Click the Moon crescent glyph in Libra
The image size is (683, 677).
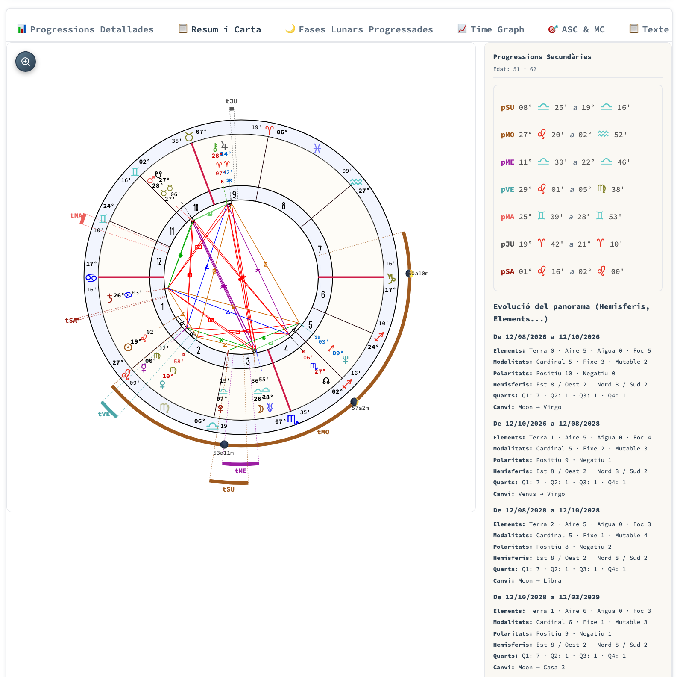click(x=260, y=409)
